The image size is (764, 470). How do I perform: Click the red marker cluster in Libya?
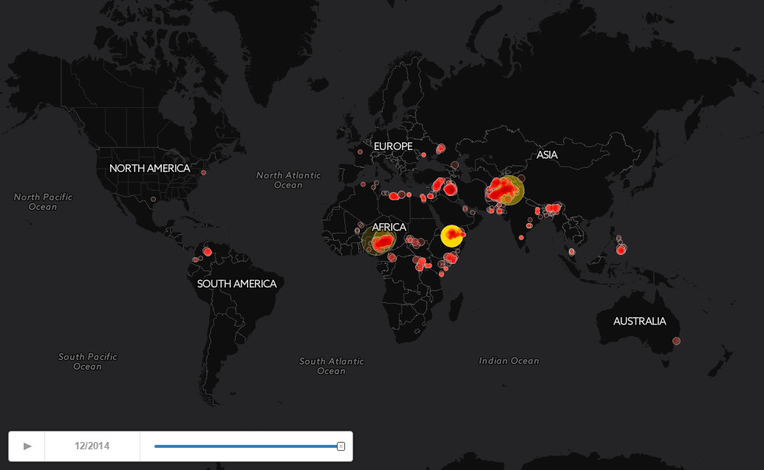tap(395, 196)
